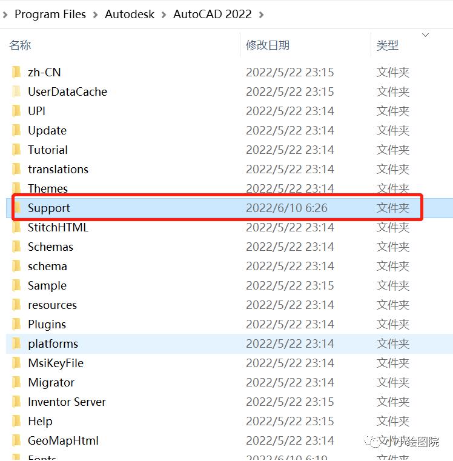Image resolution: width=453 pixels, height=461 pixels.
Task: Expand chevron after Autodesk breadcrumb
Action: click(x=164, y=15)
